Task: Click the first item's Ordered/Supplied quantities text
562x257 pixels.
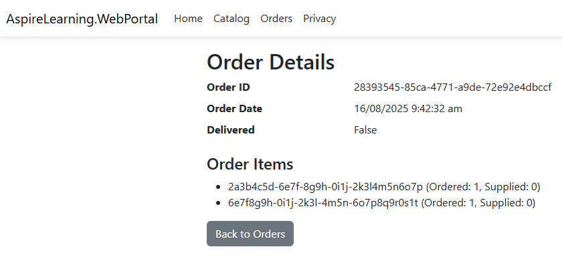Action: tap(483, 187)
